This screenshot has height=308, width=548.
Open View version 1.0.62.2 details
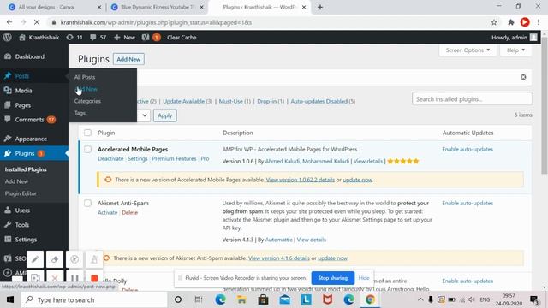[x=301, y=180]
